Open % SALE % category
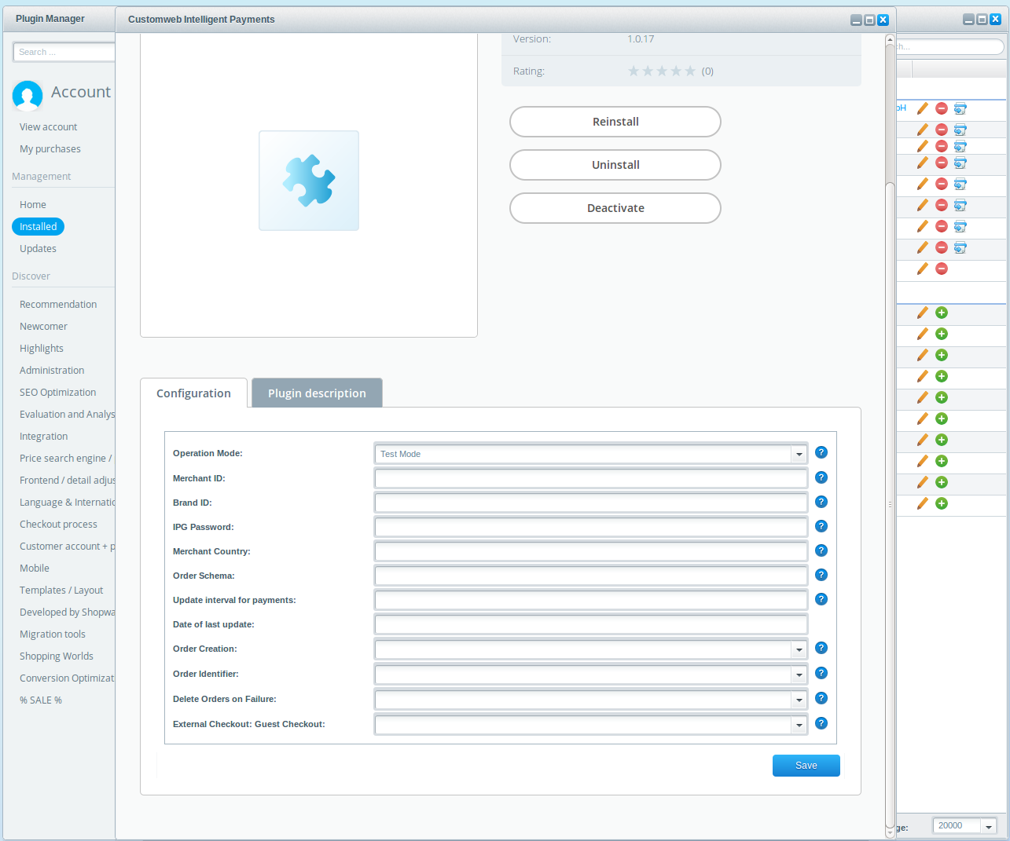The width and height of the screenshot is (1010, 841). coord(41,700)
